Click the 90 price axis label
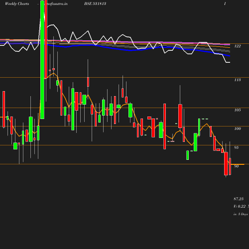Screen dimensions: 249x249 (237, 166)
